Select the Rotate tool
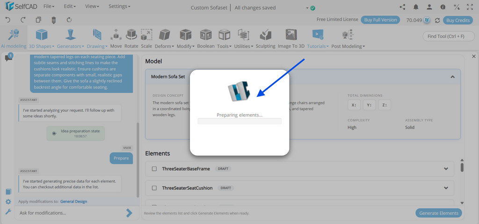Viewport: 479px width, 224px height. click(131, 38)
